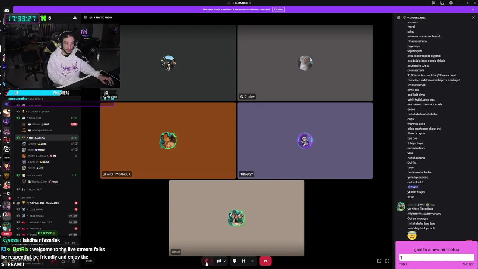Click the mic goal input field
This screenshot has height=269, width=478.
point(437,257)
